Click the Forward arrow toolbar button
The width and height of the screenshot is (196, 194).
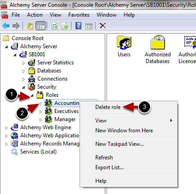16,26
